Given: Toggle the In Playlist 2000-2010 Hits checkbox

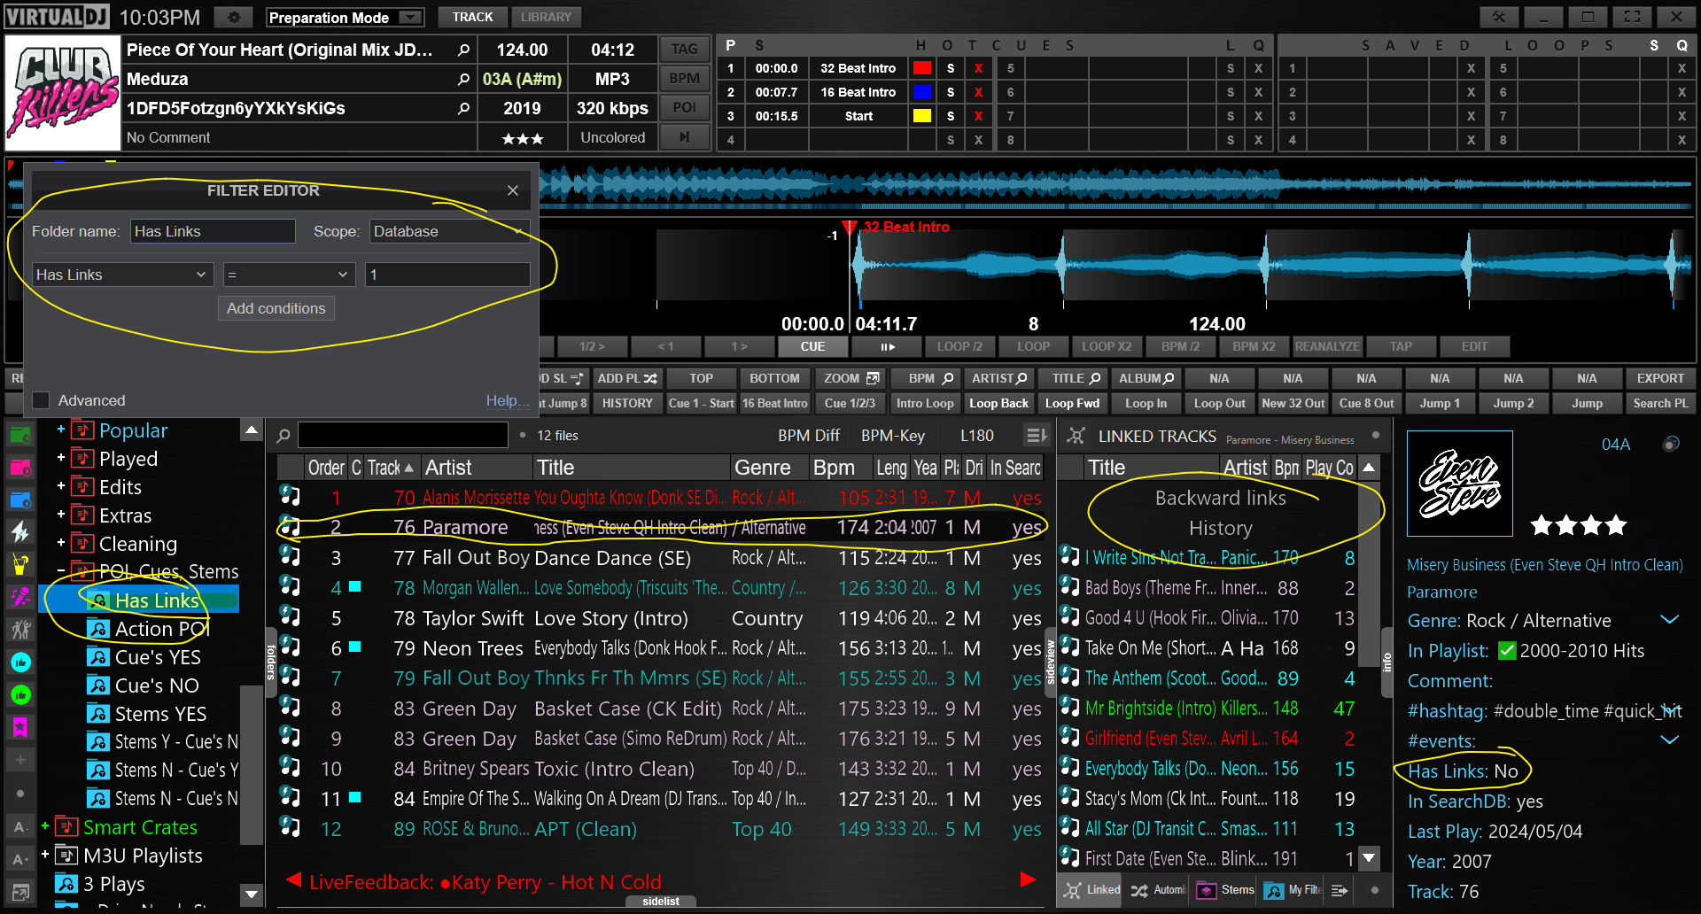Looking at the screenshot, I should [x=1506, y=651].
